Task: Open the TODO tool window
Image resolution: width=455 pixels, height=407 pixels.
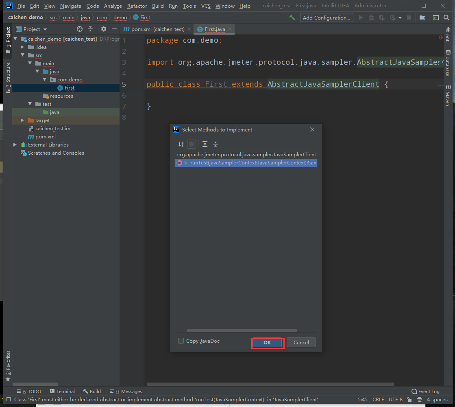Action: (x=29, y=391)
